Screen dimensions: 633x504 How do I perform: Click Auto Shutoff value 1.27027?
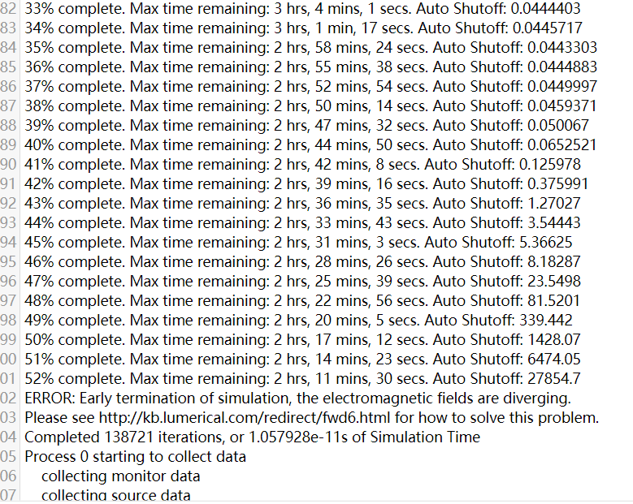pos(554,204)
